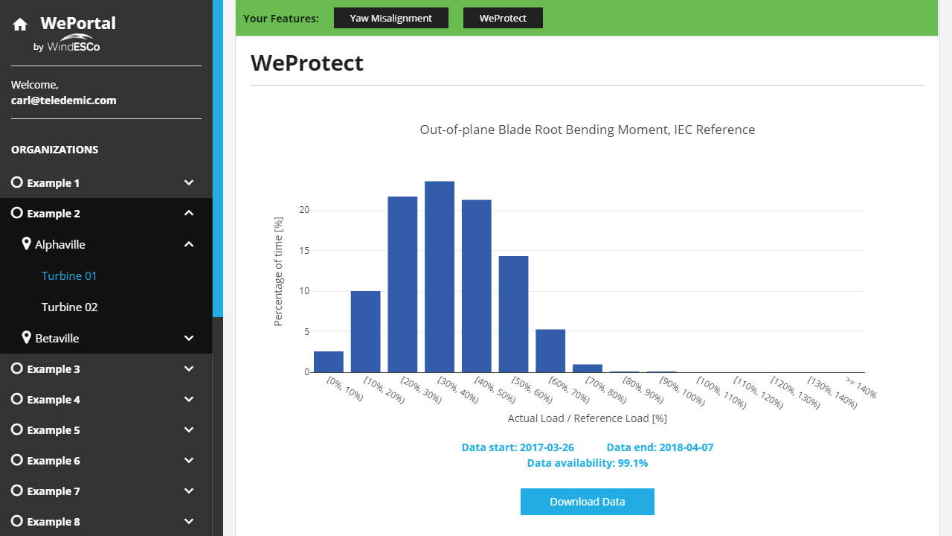Expand Example 5 with its chevron
Screen dimensions: 952x536
click(189, 430)
